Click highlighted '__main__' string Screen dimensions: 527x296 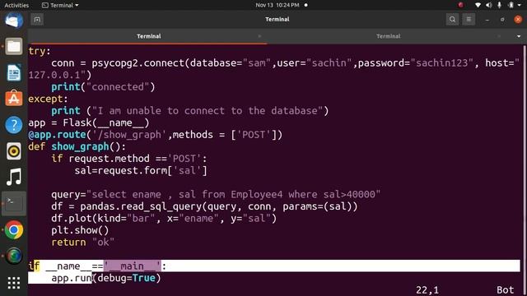(x=132, y=266)
